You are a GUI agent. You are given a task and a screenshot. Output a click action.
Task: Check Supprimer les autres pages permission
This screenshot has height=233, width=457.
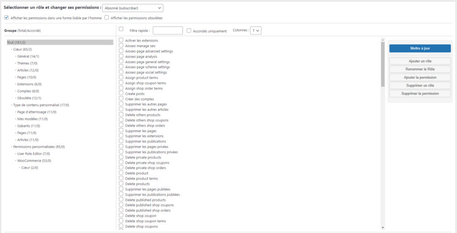(121, 104)
